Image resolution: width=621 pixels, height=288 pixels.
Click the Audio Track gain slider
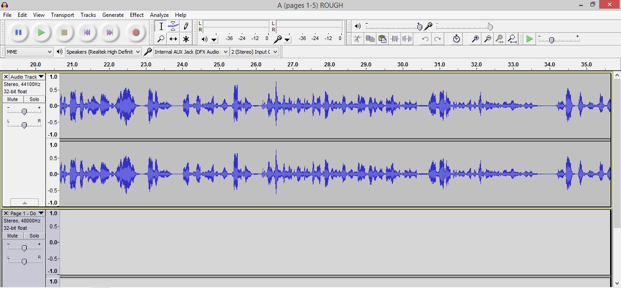[24, 111]
